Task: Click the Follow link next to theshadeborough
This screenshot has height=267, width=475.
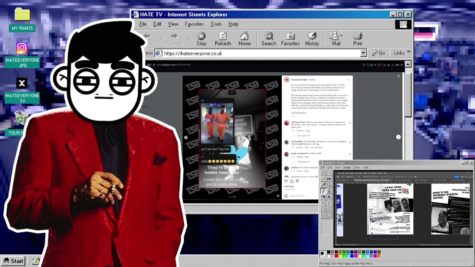Action: (313, 80)
